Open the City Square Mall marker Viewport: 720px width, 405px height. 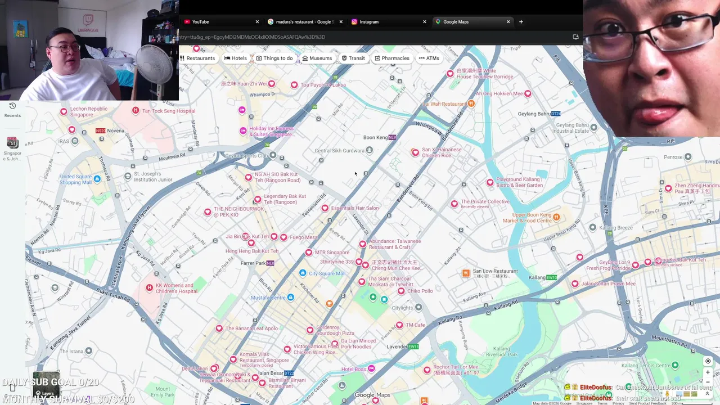303,273
